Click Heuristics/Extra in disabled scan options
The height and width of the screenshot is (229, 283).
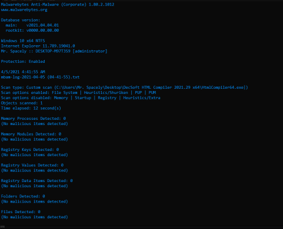coord(141,98)
